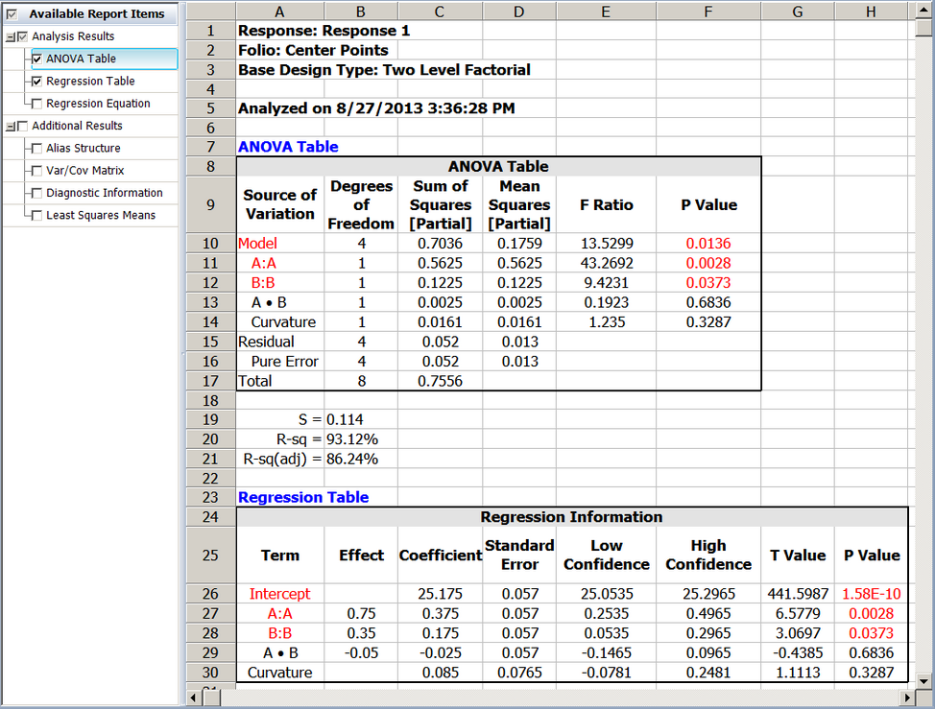Collapse the Analysis Results tree node
The image size is (935, 709).
click(11, 37)
